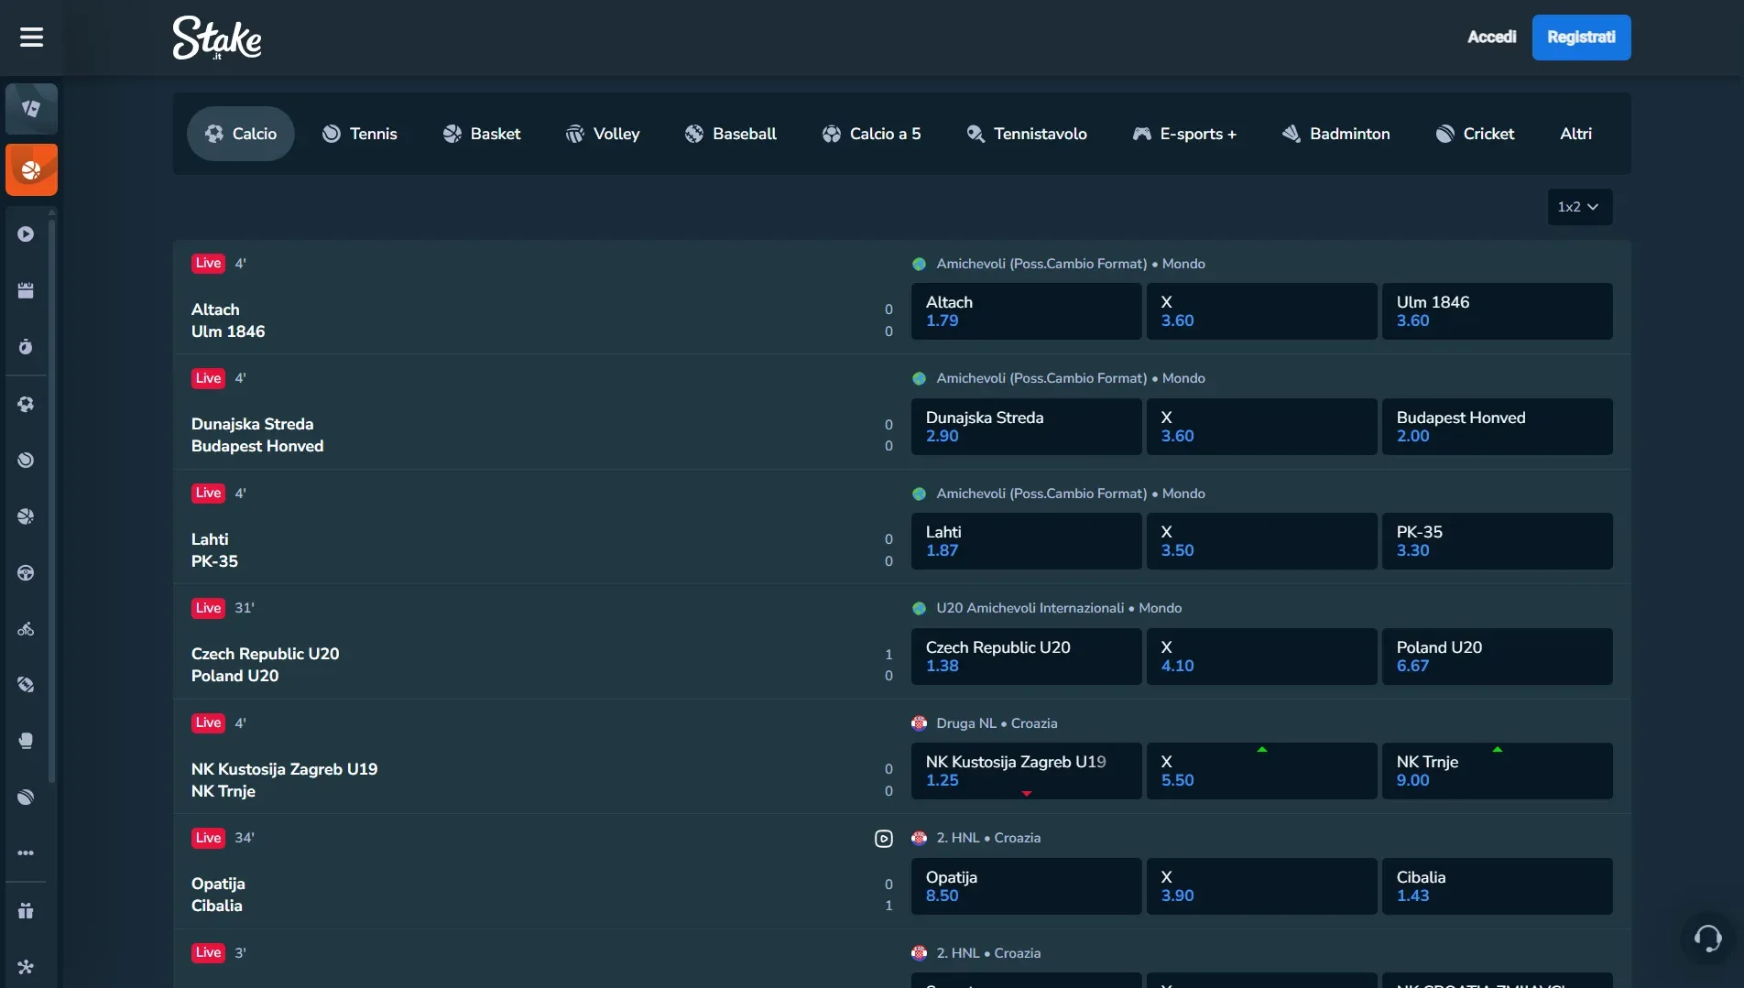Select the soccer ball sidebar icon
The height and width of the screenshot is (988, 1744).
click(26, 404)
